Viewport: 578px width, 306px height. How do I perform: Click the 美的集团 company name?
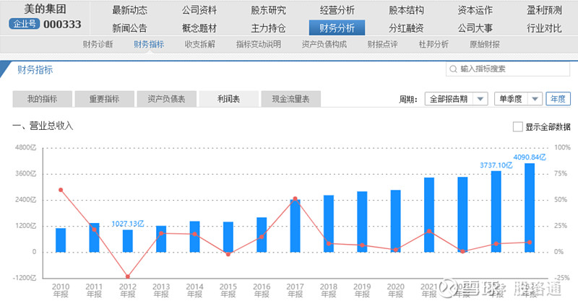pyautogui.click(x=46, y=9)
